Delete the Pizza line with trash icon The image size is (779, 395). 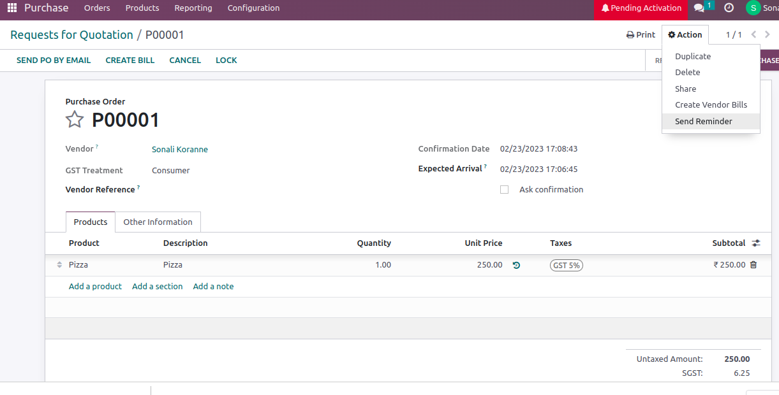[x=753, y=265]
